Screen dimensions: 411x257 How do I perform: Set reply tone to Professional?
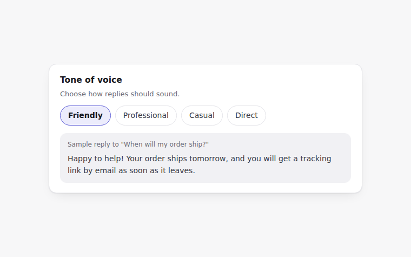coord(145,115)
